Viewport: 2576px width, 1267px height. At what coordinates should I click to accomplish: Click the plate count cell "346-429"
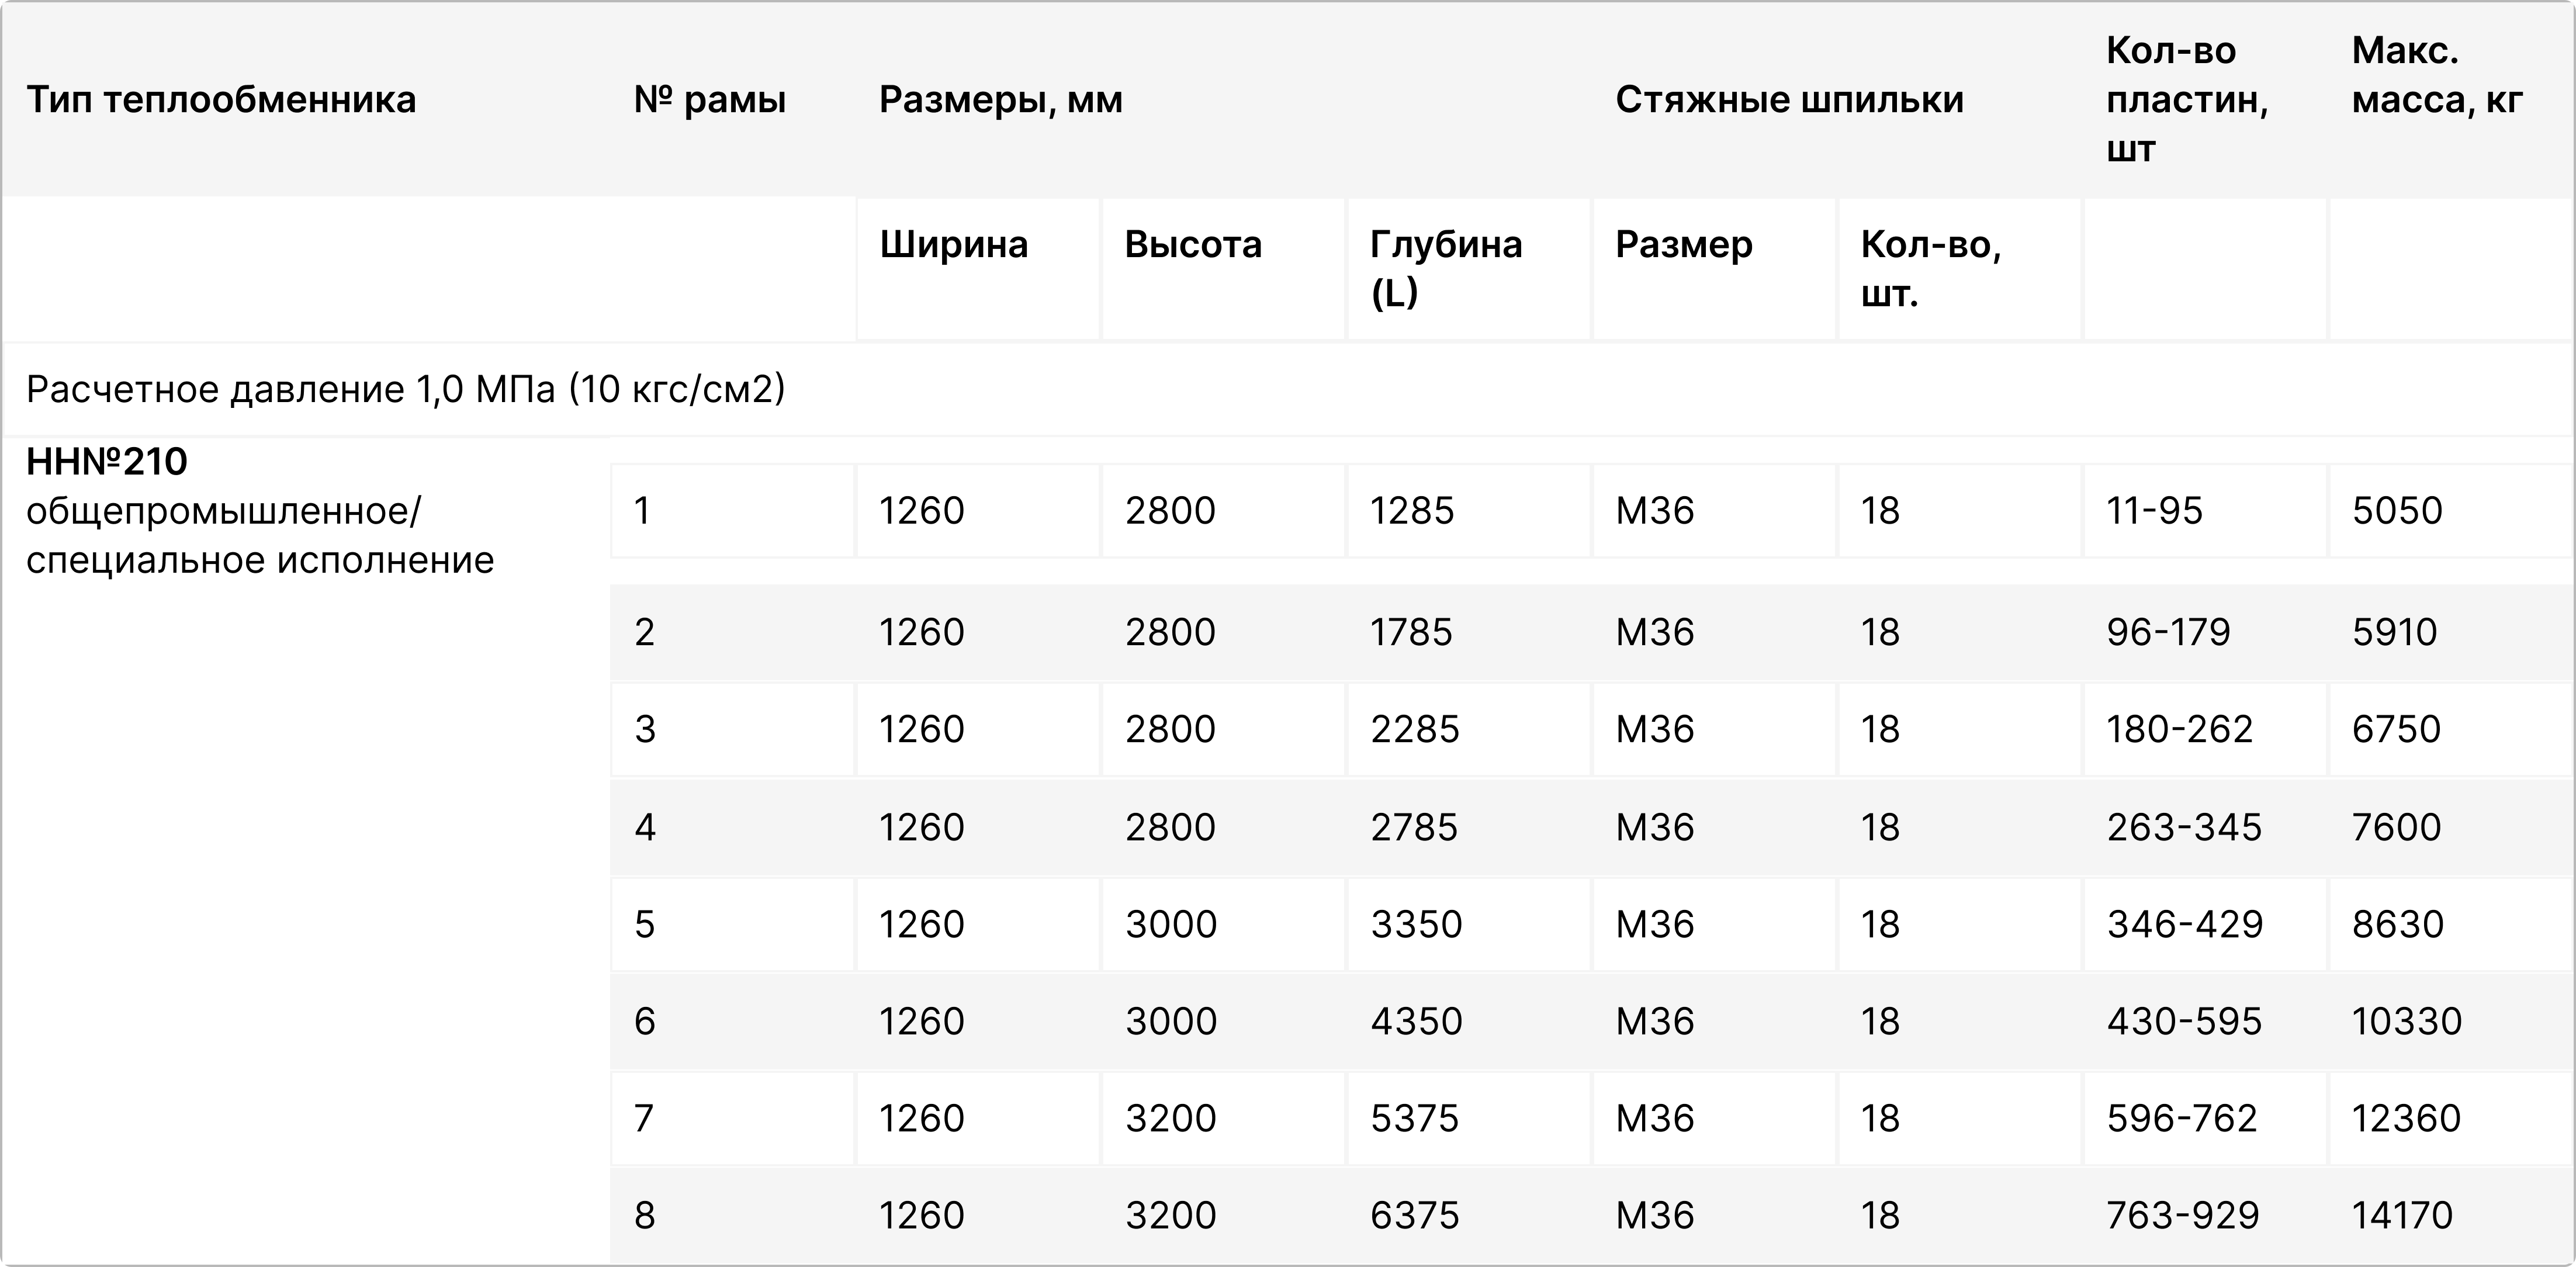(2185, 924)
